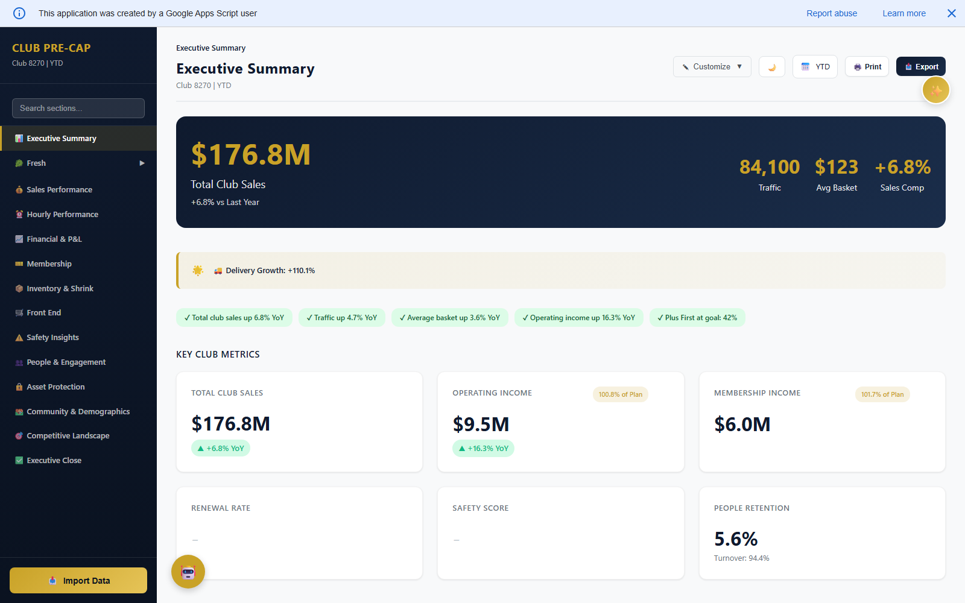Dismiss the Google Apps Script banner
Image resolution: width=965 pixels, height=603 pixels.
[951, 13]
